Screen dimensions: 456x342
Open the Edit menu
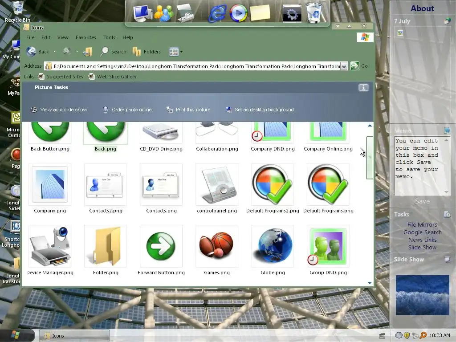[46, 37]
